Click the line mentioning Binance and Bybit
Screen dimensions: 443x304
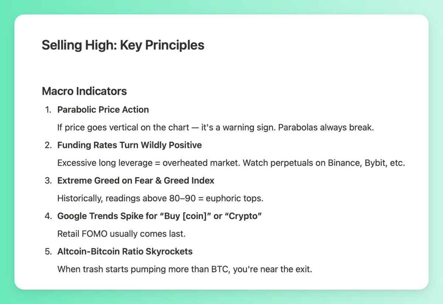pyautogui.click(x=231, y=163)
